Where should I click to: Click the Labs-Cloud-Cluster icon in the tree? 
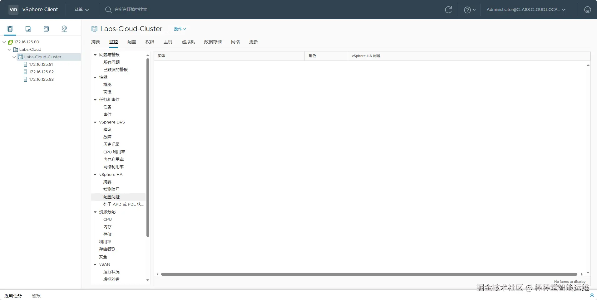coord(21,57)
